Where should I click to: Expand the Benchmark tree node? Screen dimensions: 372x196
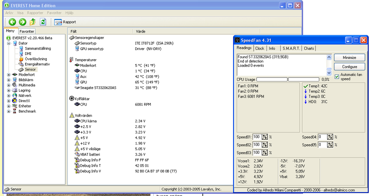coord(9,111)
